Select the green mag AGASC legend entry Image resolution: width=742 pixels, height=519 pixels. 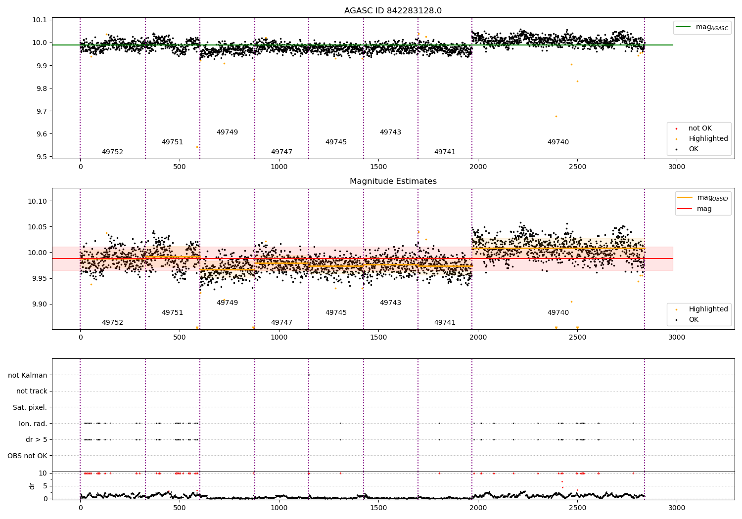click(702, 27)
